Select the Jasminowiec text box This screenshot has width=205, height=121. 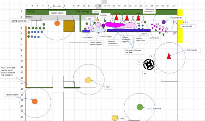[154, 38]
